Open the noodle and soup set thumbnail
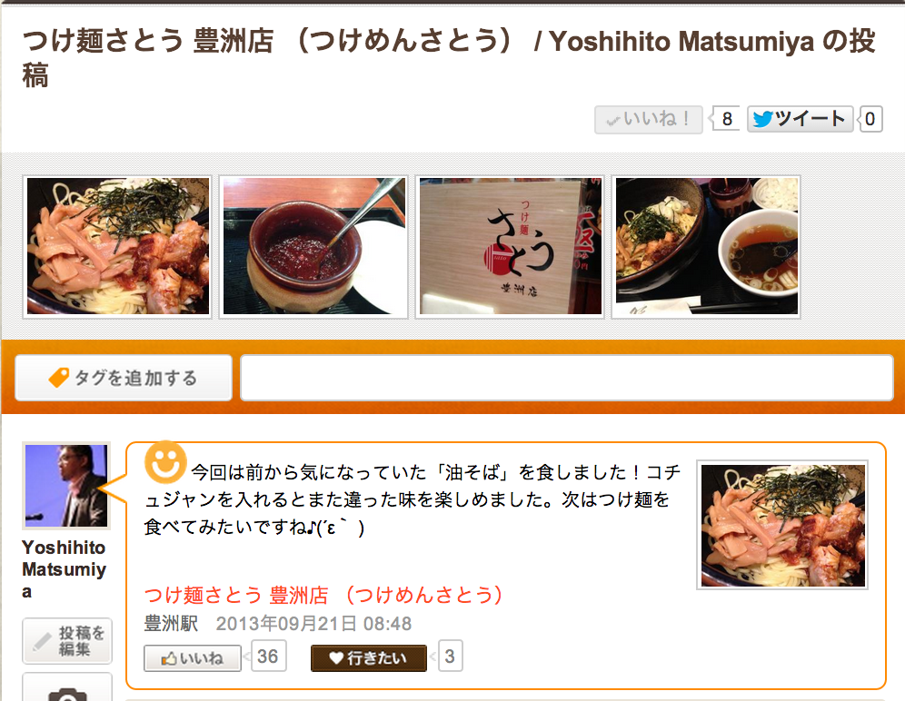 706,246
